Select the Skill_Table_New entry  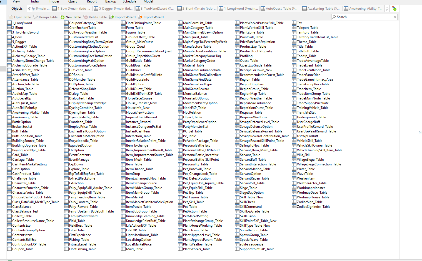251,197
